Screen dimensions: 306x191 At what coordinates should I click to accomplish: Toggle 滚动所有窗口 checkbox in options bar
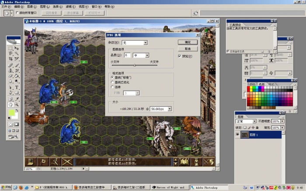[x=17, y=13]
